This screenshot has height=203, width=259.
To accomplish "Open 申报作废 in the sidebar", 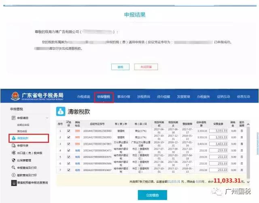I will (23, 145).
